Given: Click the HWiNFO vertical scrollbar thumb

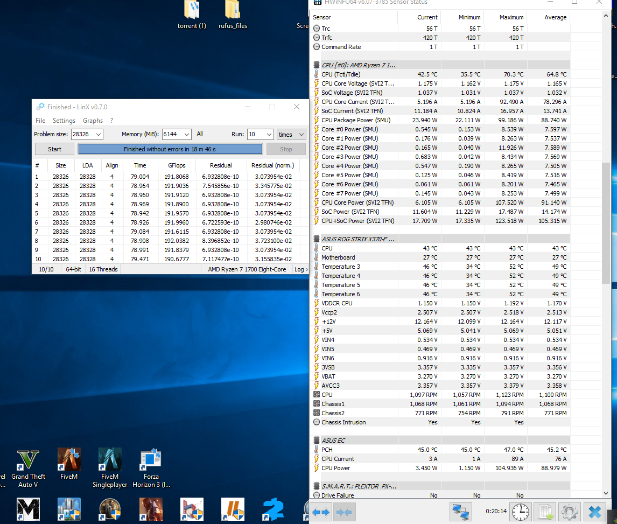Looking at the screenshot, I should (x=606, y=222).
